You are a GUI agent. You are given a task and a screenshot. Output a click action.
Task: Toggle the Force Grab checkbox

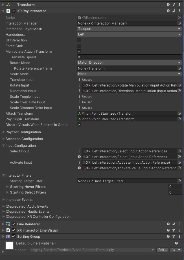coord(79,46)
